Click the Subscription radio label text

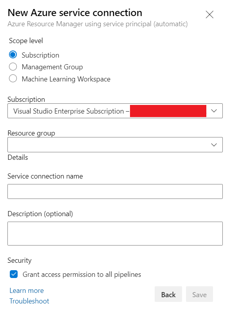tap(40, 55)
